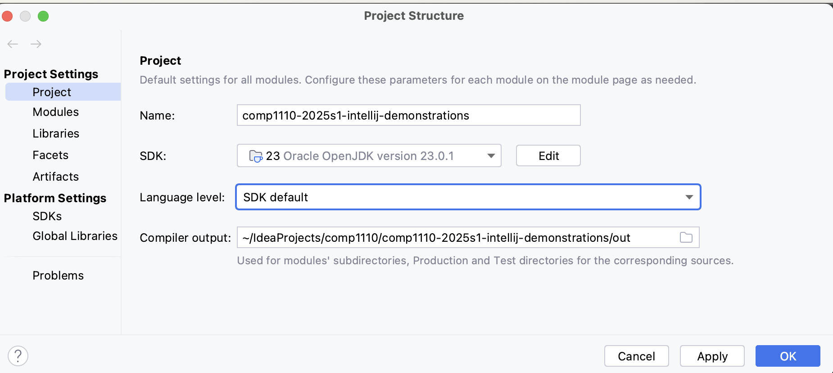Open Global Libraries settings

[75, 236]
